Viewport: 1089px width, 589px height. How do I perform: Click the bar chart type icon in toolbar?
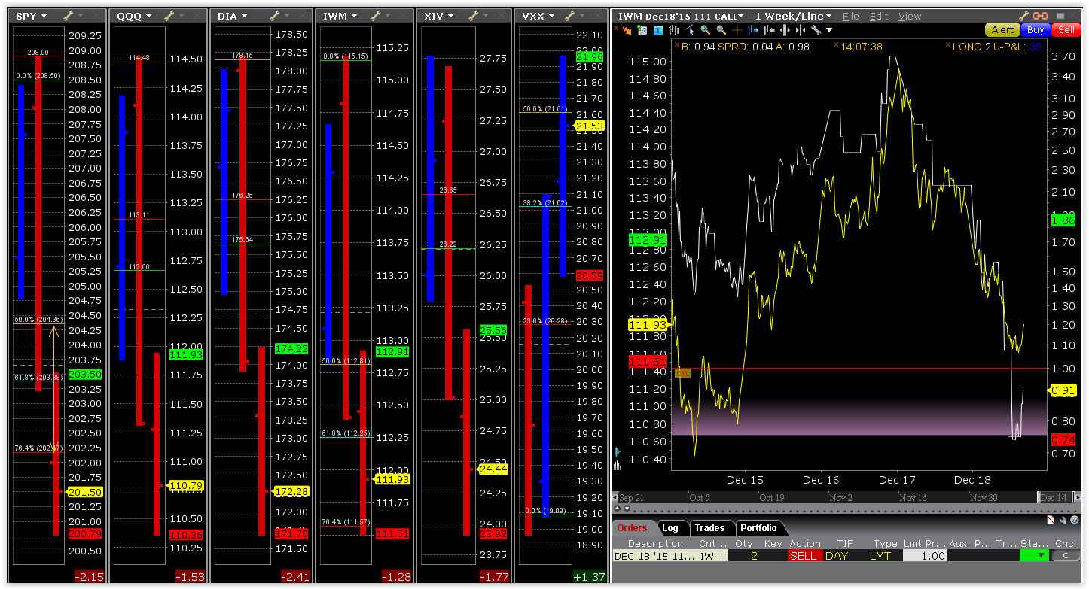click(x=673, y=30)
